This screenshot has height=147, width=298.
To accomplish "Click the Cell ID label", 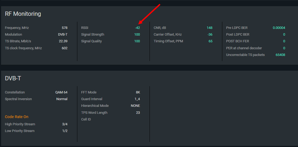I will [86, 119].
